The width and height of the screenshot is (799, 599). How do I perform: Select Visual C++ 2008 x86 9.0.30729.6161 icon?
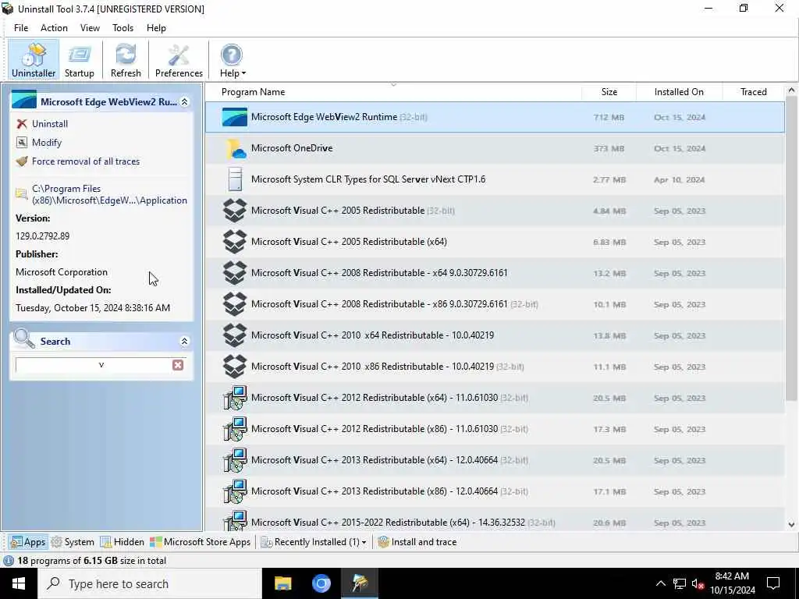(x=235, y=304)
